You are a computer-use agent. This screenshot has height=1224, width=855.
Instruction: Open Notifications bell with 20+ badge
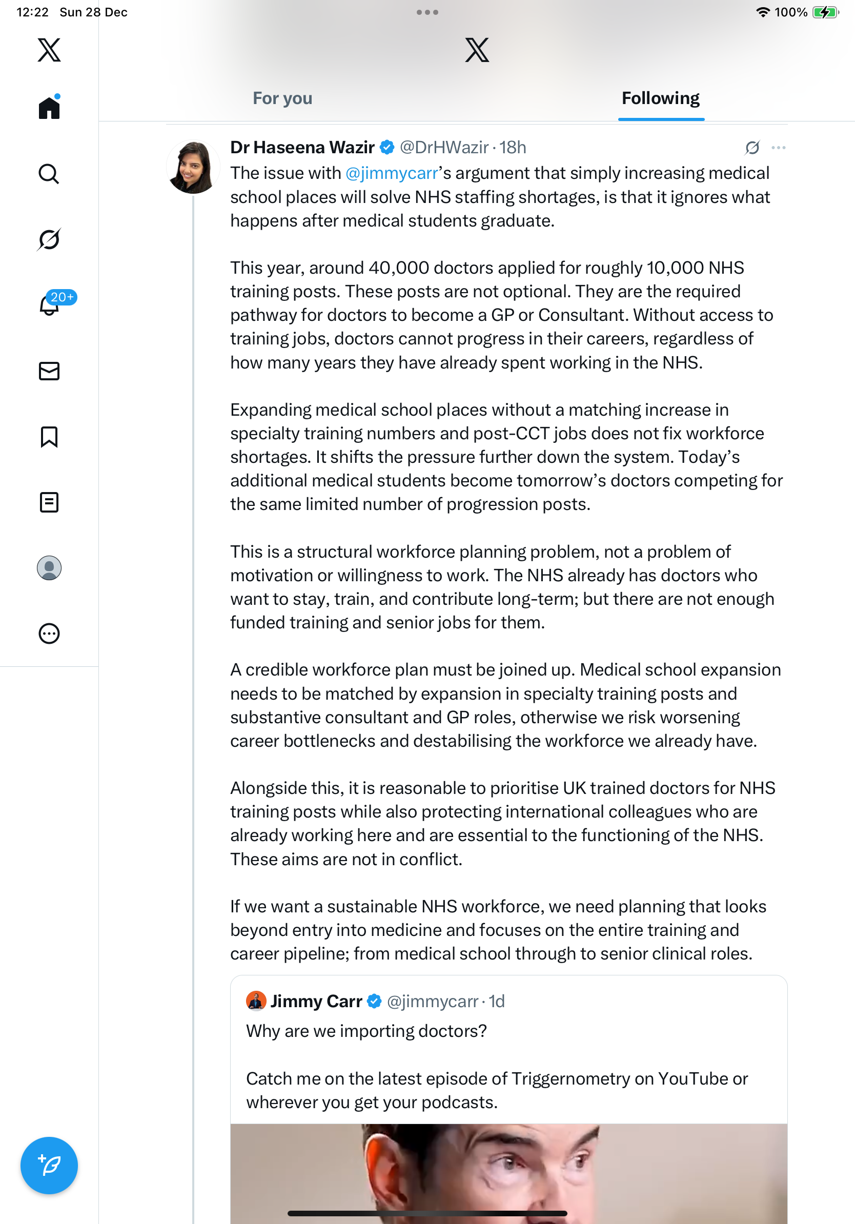pyautogui.click(x=49, y=305)
